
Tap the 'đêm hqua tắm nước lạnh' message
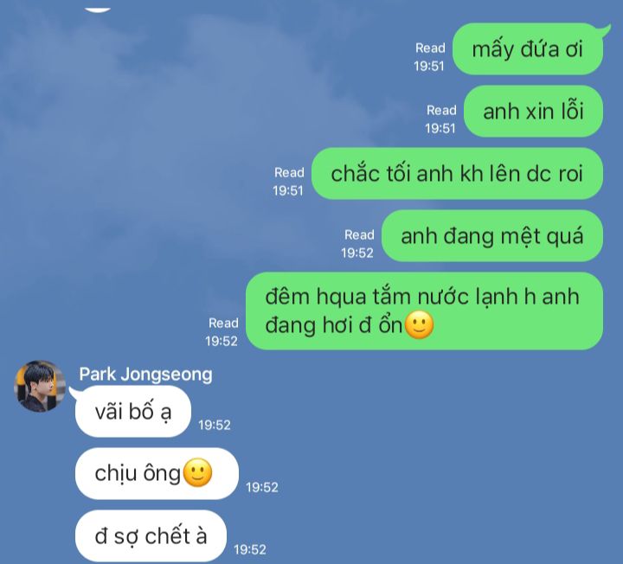(x=424, y=311)
